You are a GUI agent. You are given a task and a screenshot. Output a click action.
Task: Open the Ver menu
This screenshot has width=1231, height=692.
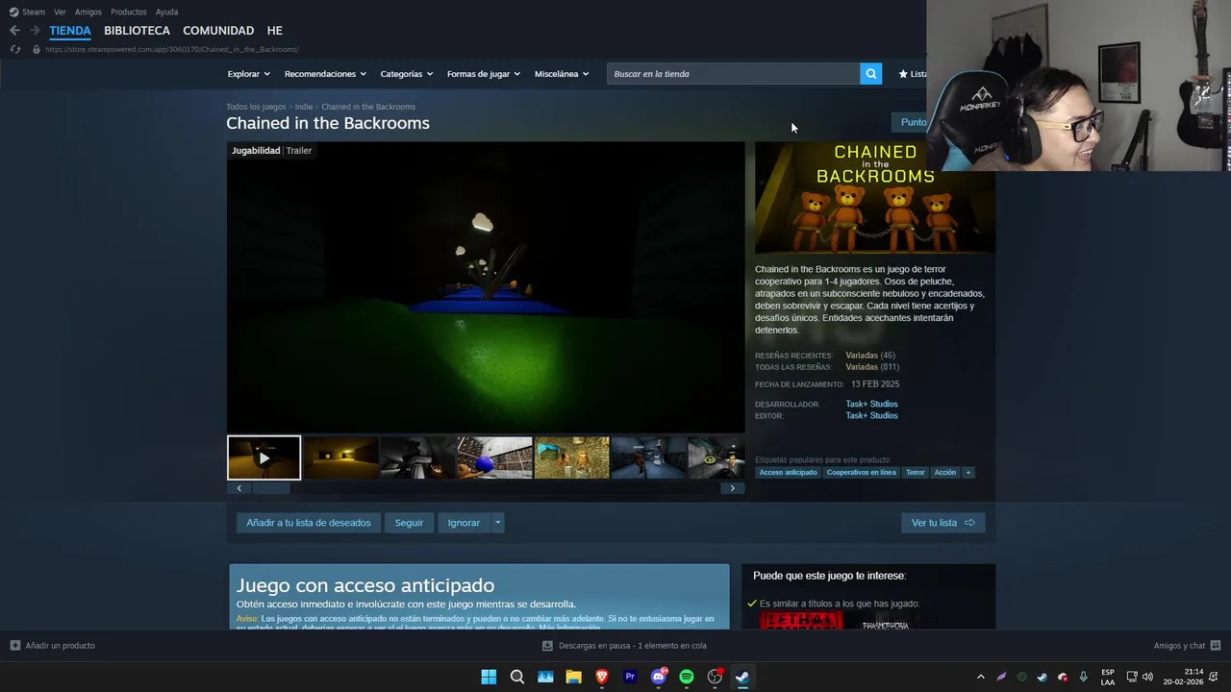60,12
